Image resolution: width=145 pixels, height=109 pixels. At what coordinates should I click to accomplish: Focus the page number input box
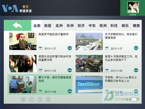[x=134, y=99]
